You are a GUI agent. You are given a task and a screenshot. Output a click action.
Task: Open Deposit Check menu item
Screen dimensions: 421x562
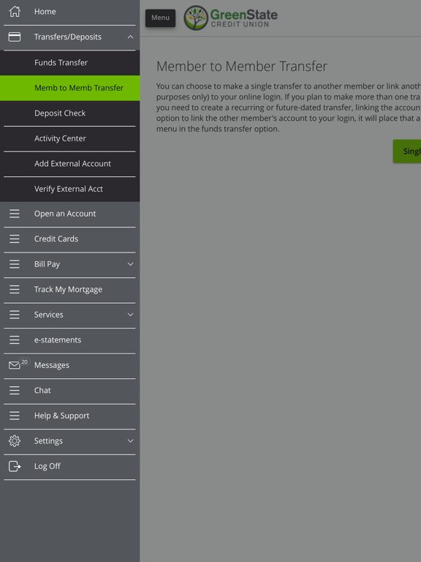coord(70,113)
